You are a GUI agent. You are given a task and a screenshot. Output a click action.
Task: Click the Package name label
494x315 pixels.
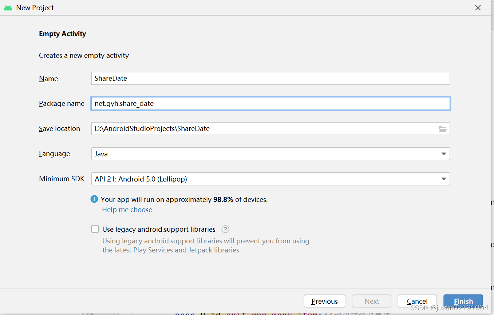pyautogui.click(x=62, y=104)
